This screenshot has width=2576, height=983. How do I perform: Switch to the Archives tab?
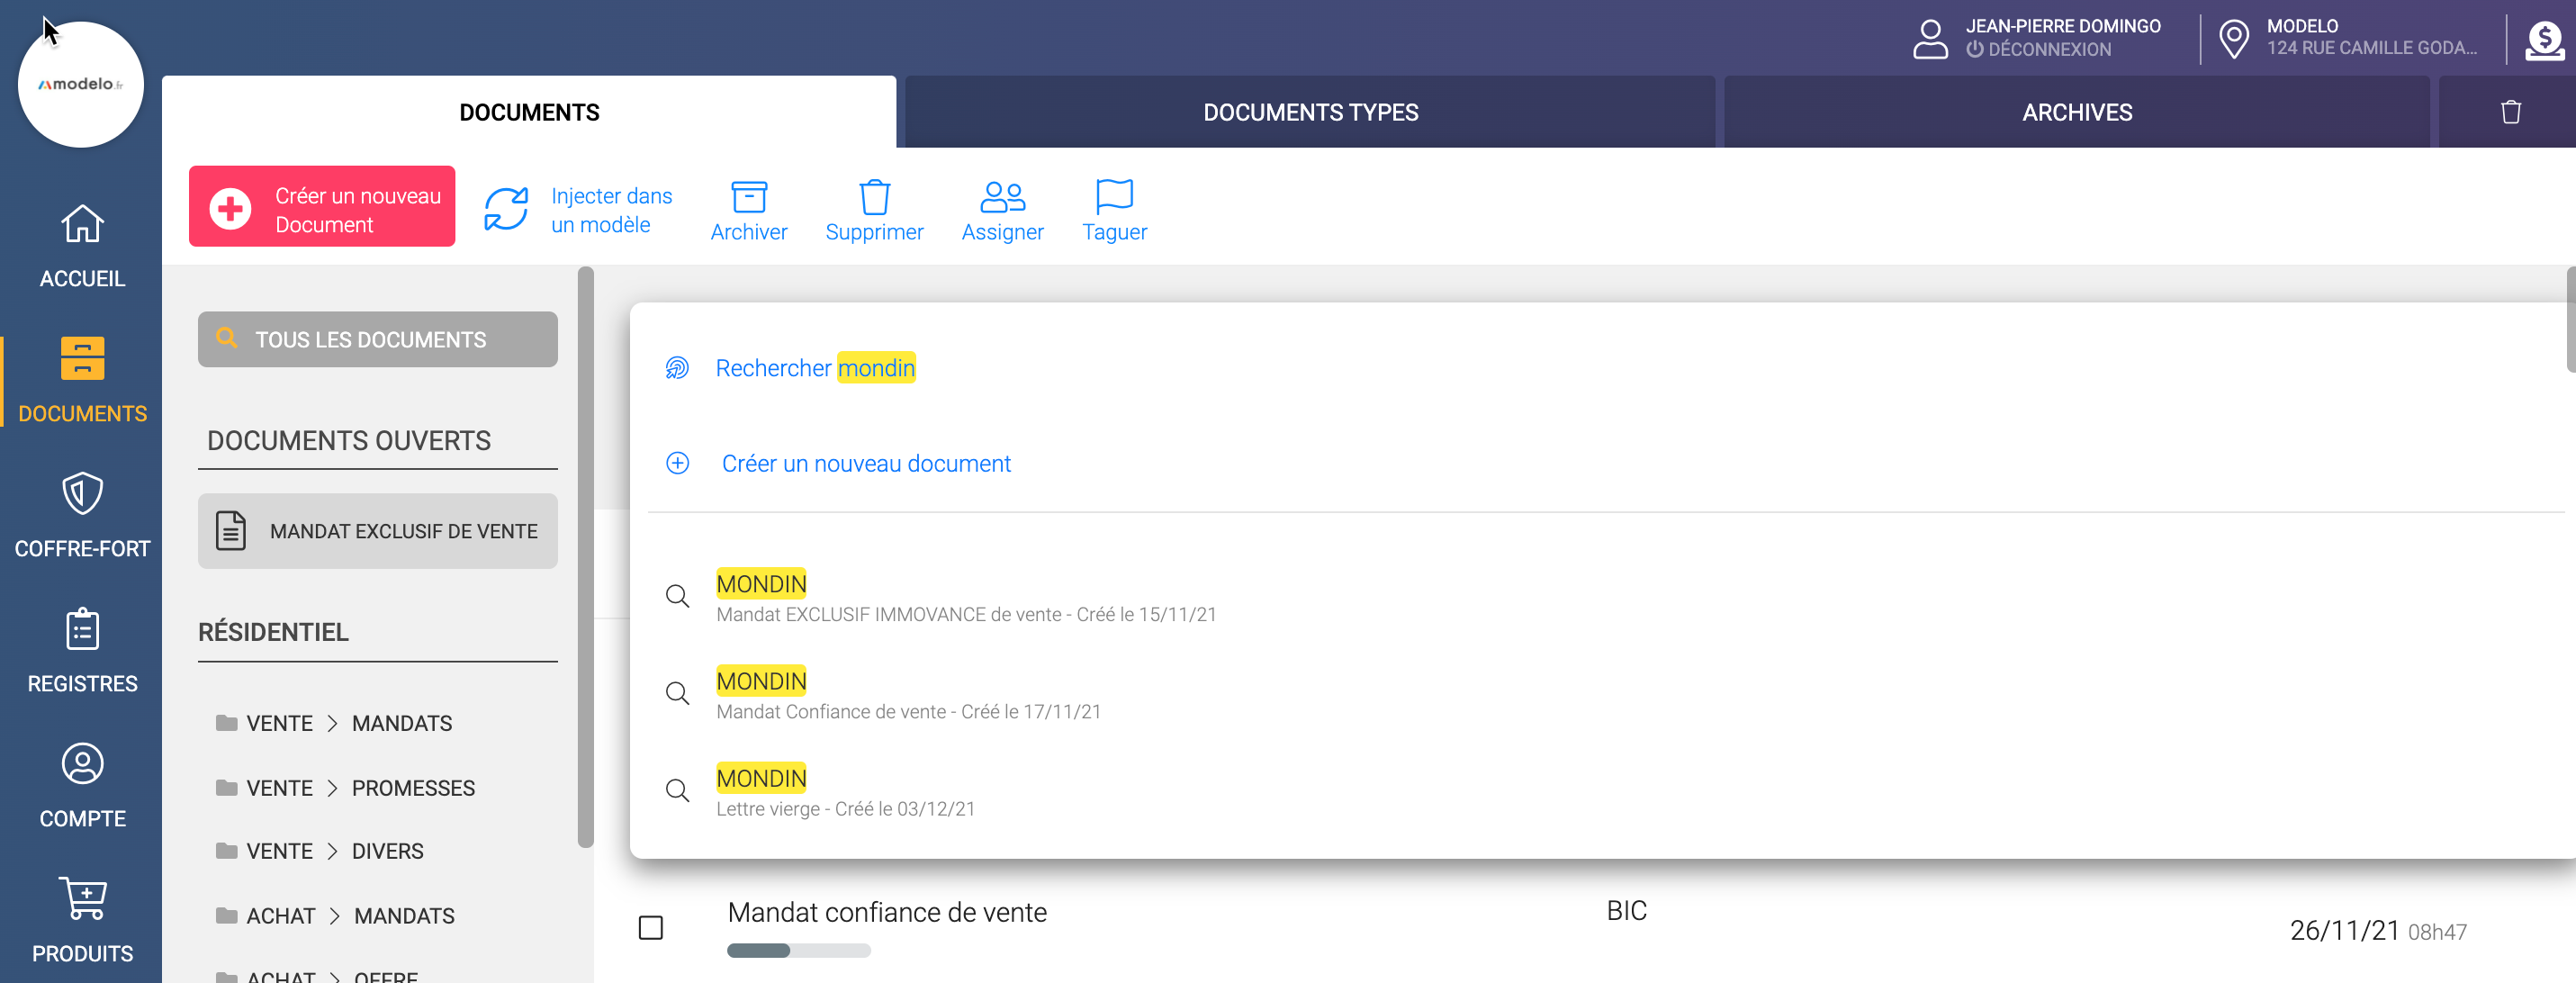(2076, 112)
